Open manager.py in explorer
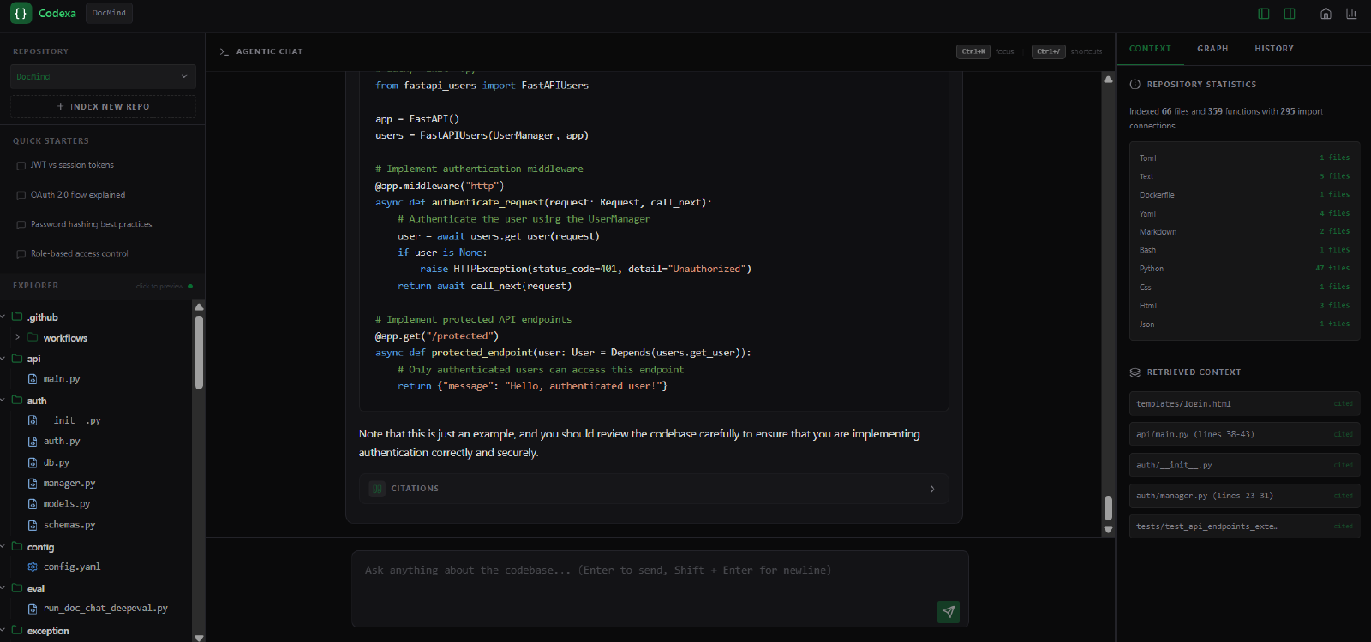 [x=69, y=484]
